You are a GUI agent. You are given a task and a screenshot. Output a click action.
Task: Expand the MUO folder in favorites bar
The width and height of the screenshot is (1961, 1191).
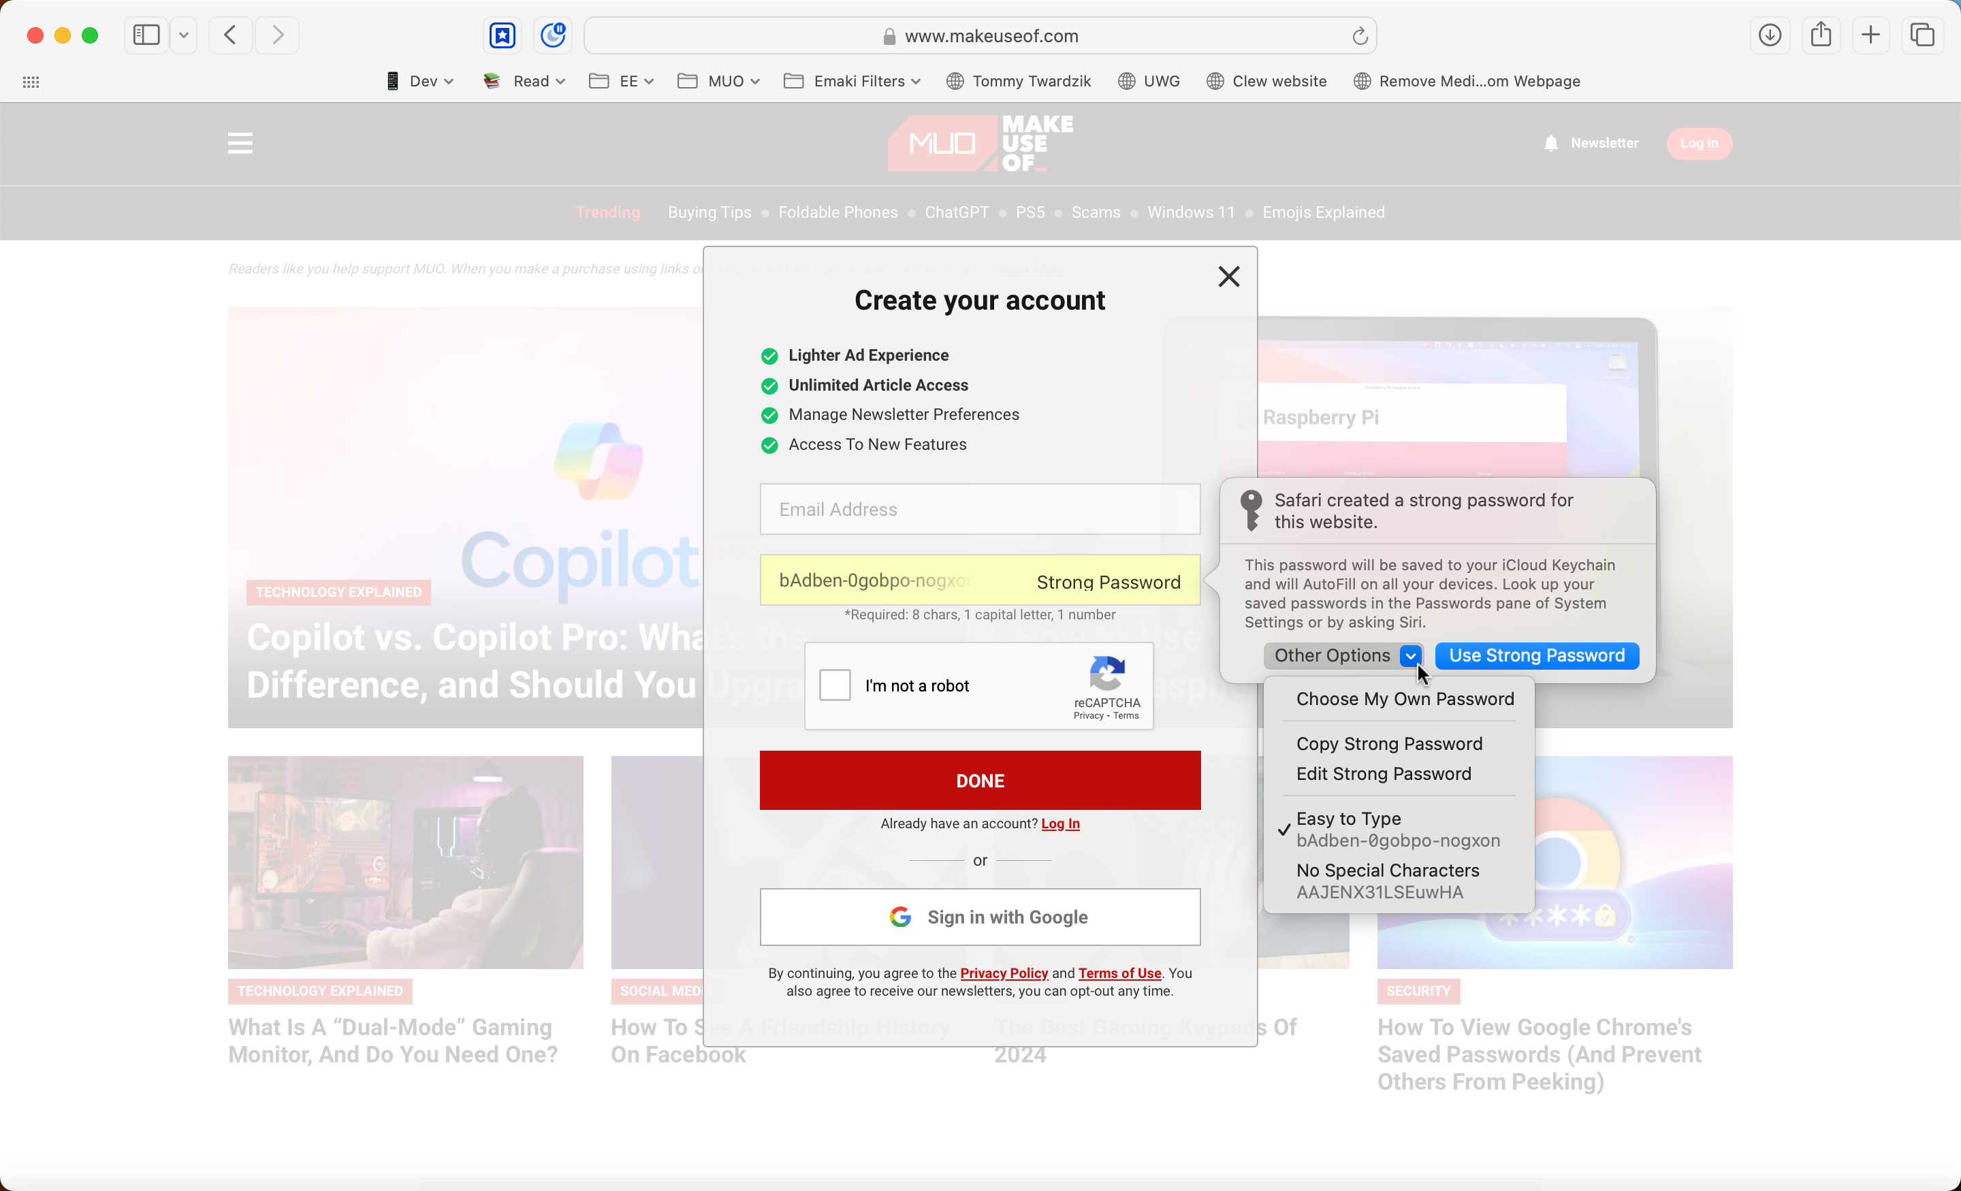coord(717,80)
